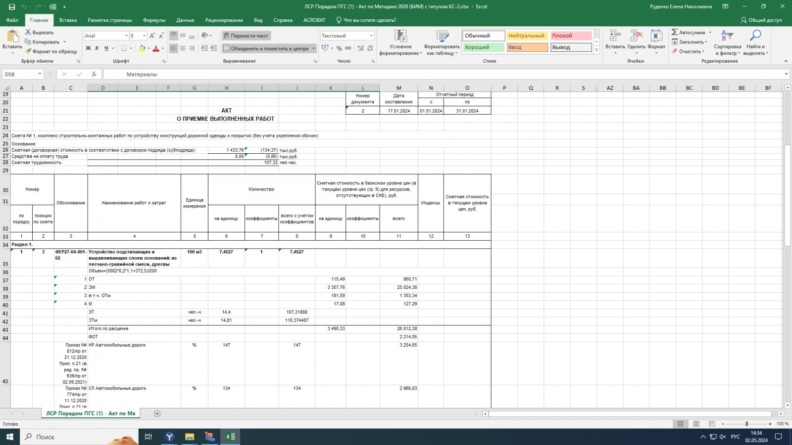792x445 pixels.
Task: Apply thousands separator (000) number format
Action: pyautogui.click(x=348, y=48)
